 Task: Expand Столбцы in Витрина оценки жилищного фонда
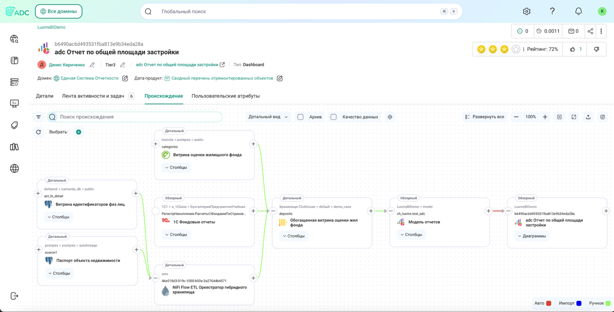point(176,168)
